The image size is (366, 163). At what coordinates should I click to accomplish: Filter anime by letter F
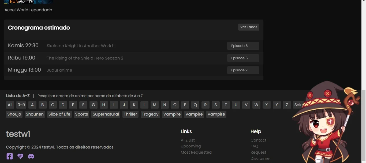tap(83, 105)
